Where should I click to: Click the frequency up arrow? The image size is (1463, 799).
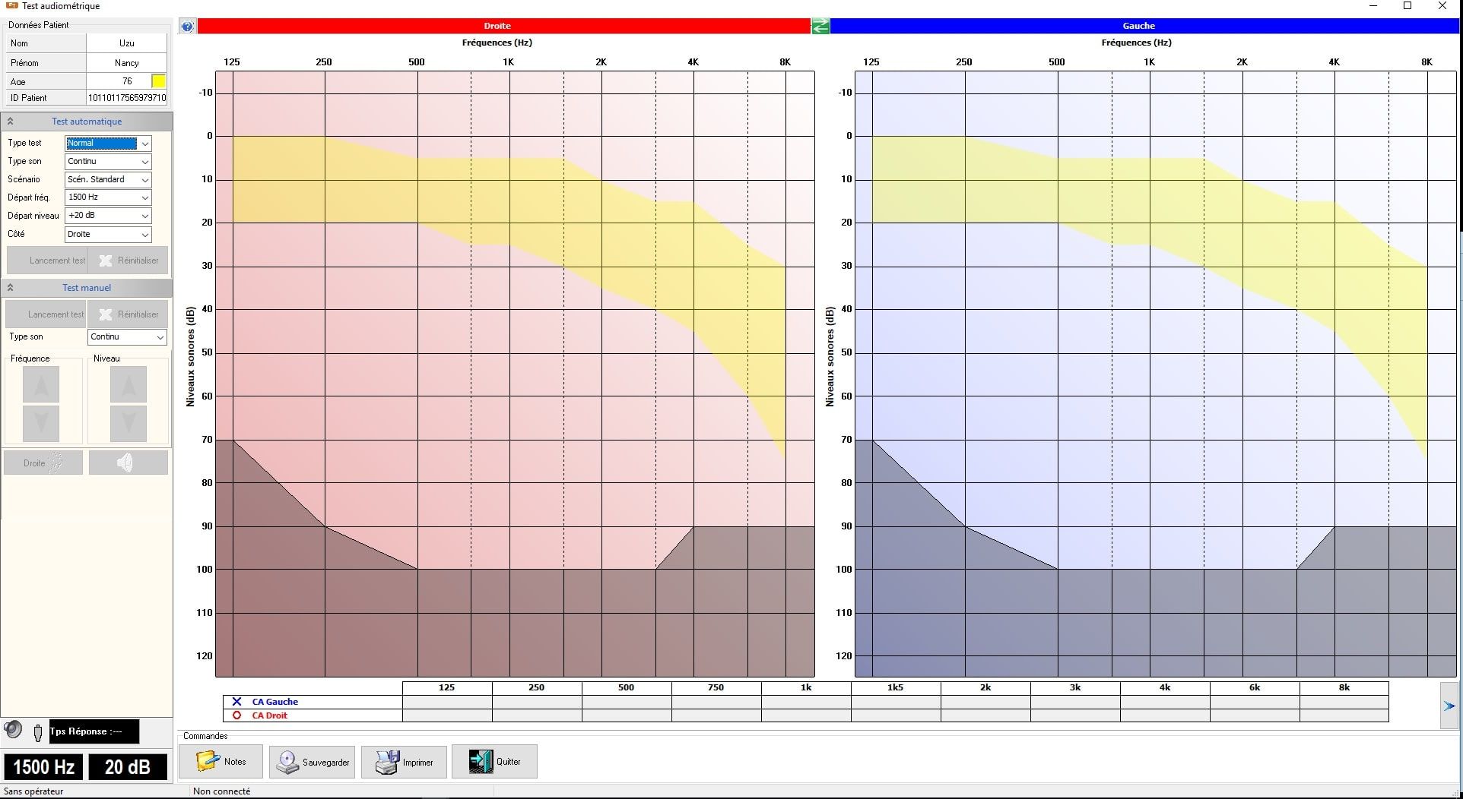coord(41,384)
